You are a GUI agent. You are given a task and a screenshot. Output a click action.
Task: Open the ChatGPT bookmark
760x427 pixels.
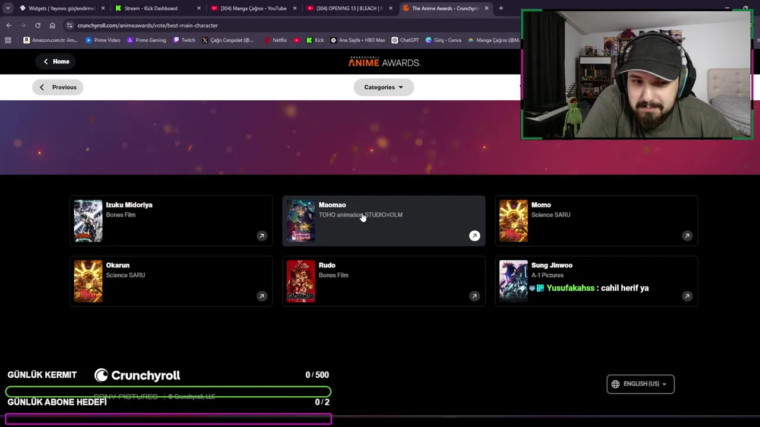[x=405, y=40]
